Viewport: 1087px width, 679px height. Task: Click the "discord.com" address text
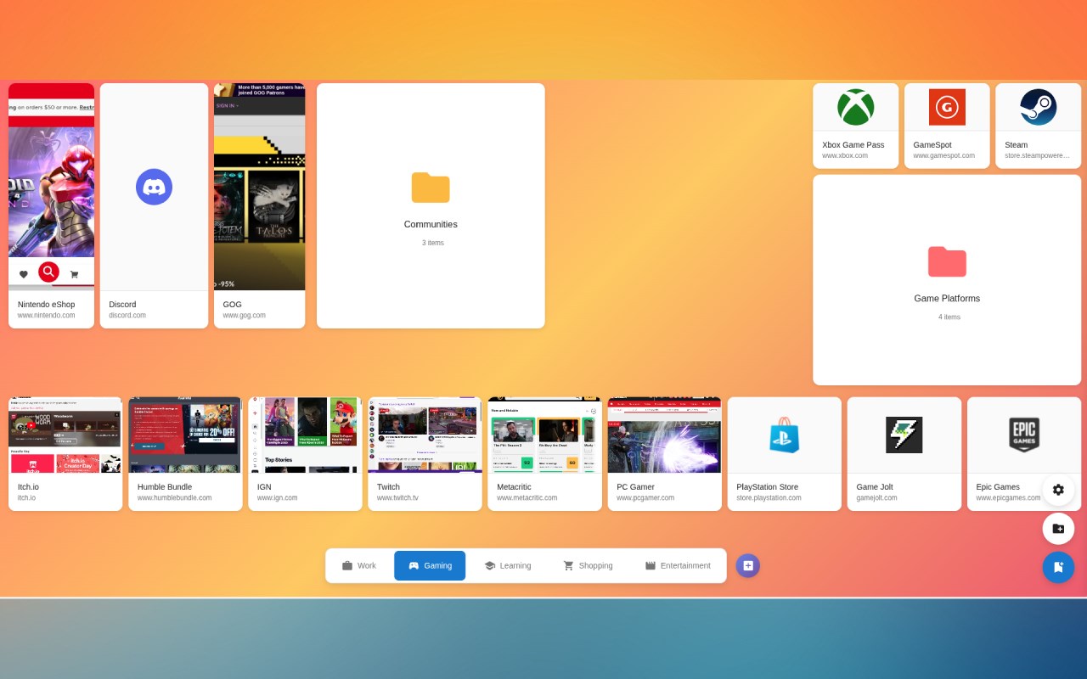pos(127,315)
